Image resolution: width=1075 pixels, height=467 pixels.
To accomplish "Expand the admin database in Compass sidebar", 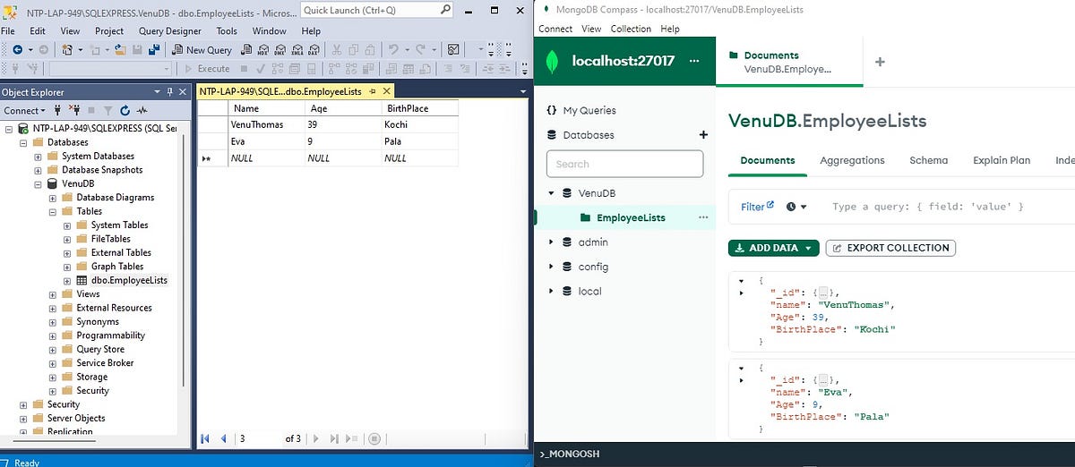I will (x=551, y=242).
